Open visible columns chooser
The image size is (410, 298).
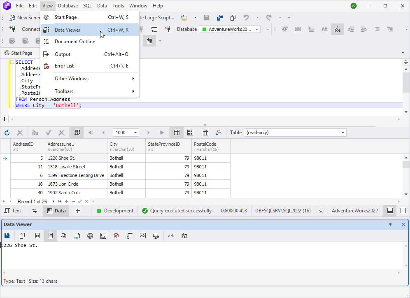tap(205, 133)
